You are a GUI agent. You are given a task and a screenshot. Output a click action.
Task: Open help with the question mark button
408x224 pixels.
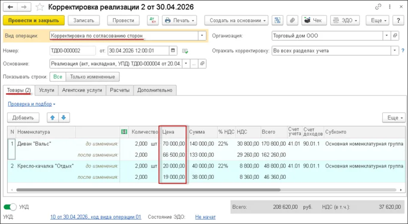(399, 20)
